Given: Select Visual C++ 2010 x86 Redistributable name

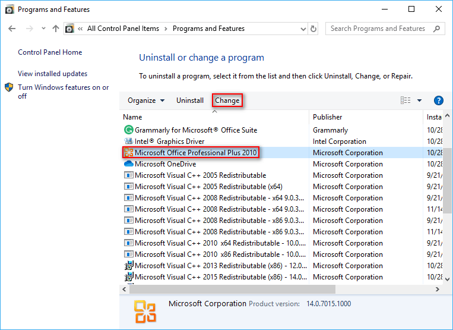Looking at the screenshot, I should click(220, 254).
